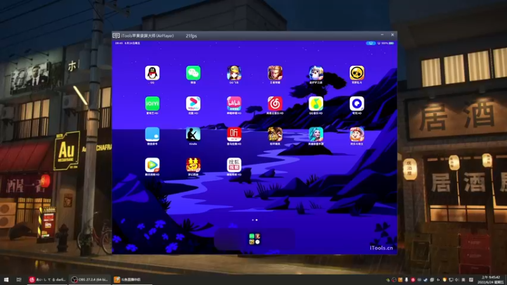Open Task View on the taskbar
507x285 pixels.
tap(19, 279)
